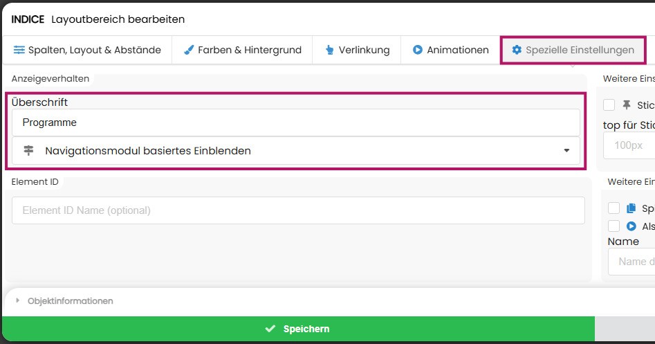
Task: Click the Überschrift field containing Programme
Action: [x=295, y=123]
